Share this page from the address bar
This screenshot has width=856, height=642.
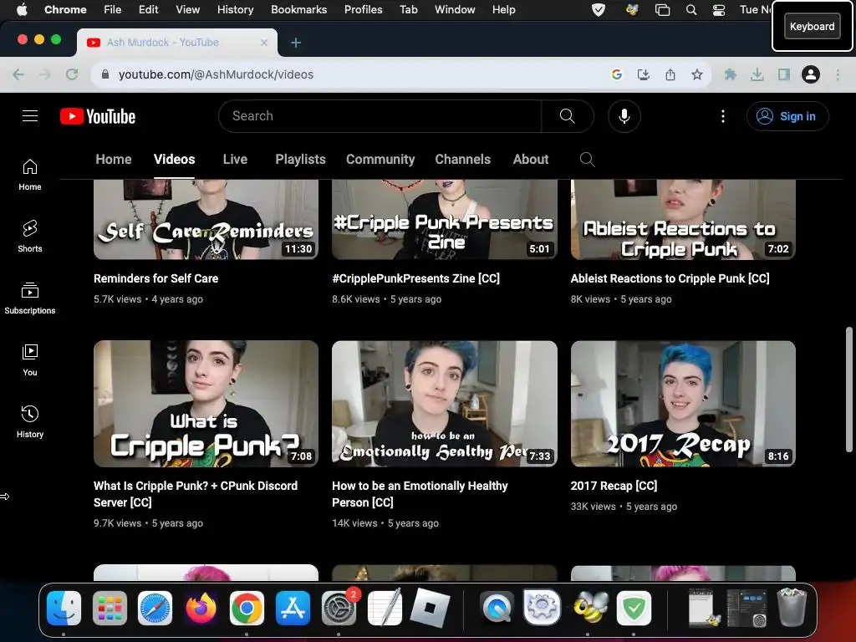[670, 74]
